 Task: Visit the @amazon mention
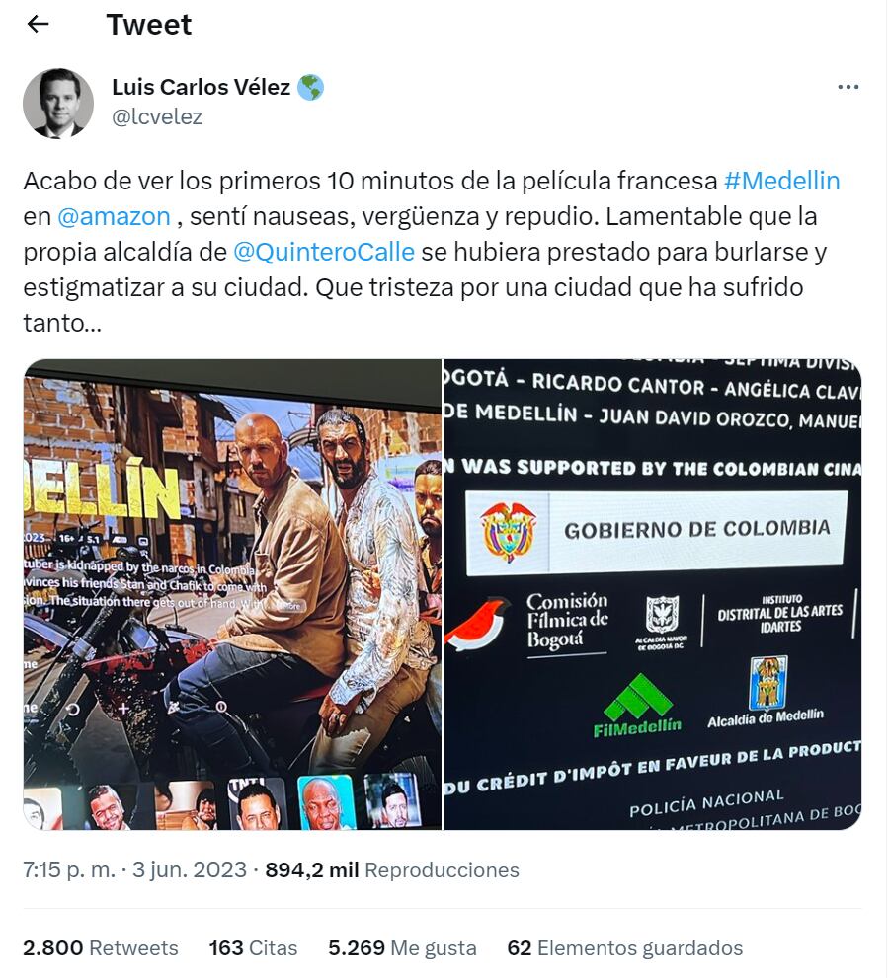[114, 216]
